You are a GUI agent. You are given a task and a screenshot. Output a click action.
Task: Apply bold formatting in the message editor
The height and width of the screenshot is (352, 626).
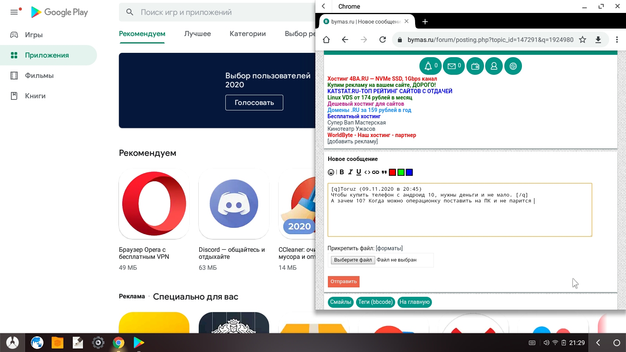pos(342,172)
